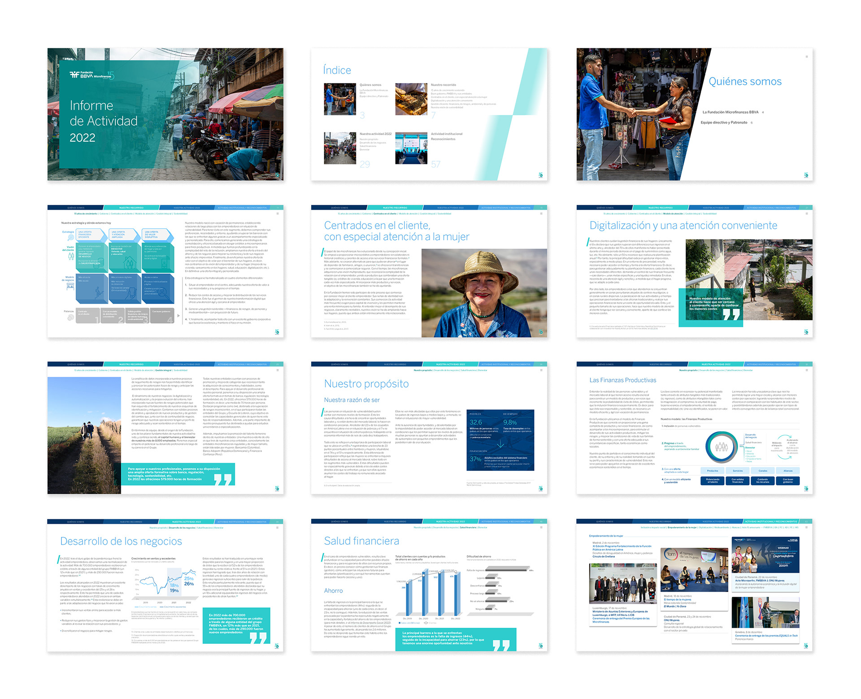Select Quiénes Somos tab on Digitalización slide

coord(604,208)
